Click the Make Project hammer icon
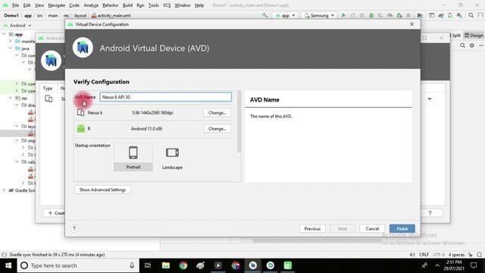Viewport: 485px width, 273px height. [264, 15]
